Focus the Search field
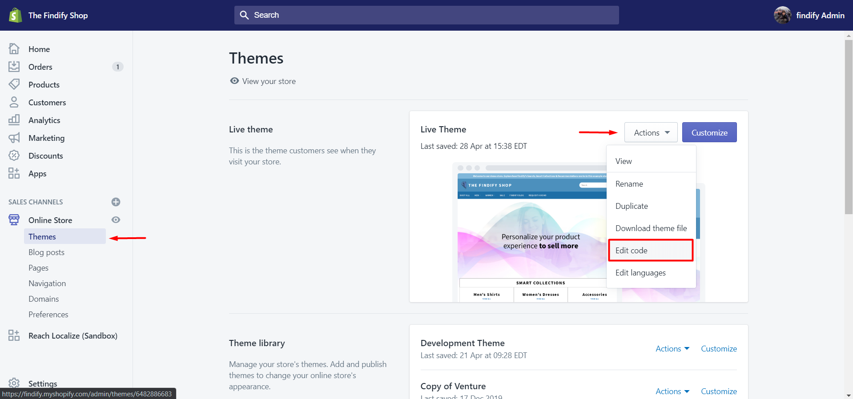This screenshot has height=399, width=853. pyautogui.click(x=426, y=15)
